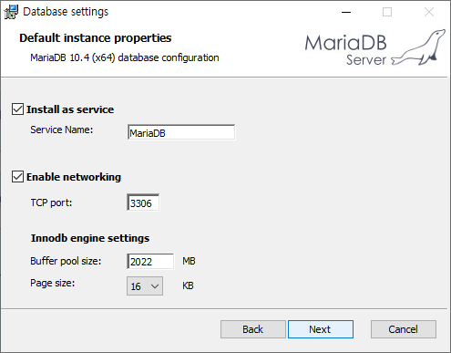The height and width of the screenshot is (353, 451).
Task: Close the Database settings window
Action: (x=429, y=12)
